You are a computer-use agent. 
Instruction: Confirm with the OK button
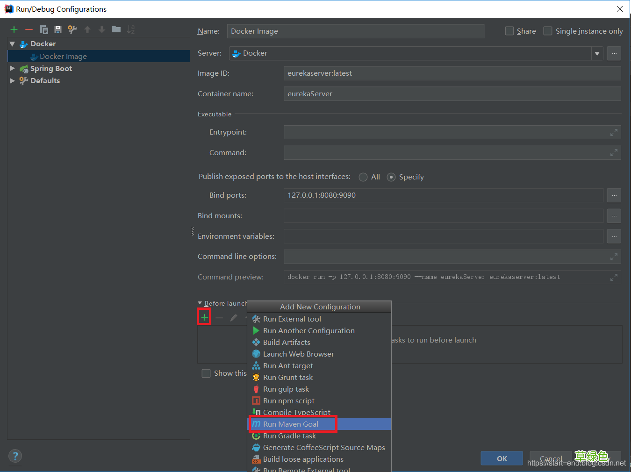502,458
